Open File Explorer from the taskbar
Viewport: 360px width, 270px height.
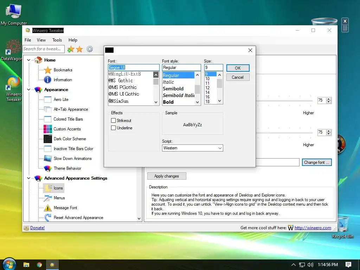[26, 265]
